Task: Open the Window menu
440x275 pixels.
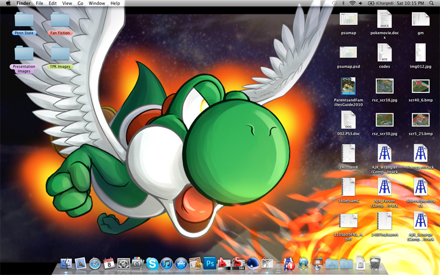Action: coord(97,3)
